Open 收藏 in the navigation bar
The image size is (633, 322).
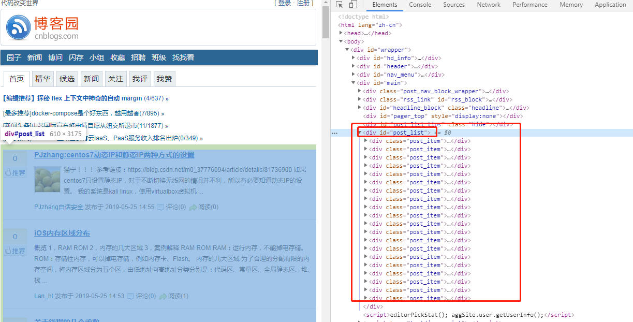click(117, 57)
